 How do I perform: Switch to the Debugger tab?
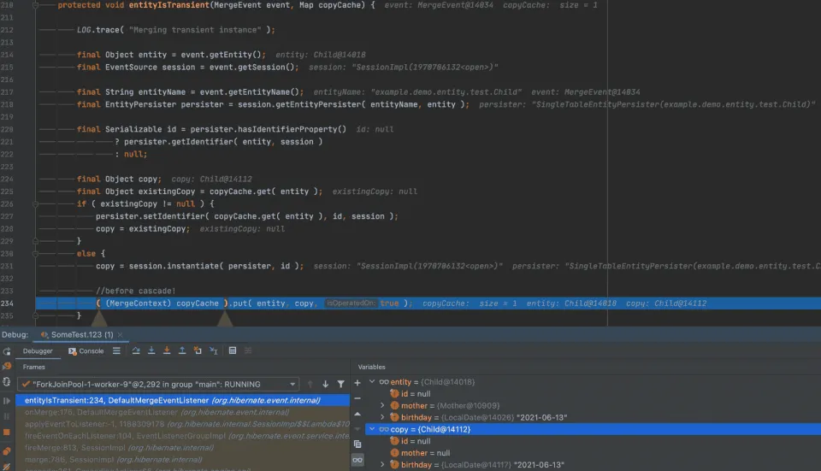pos(38,351)
